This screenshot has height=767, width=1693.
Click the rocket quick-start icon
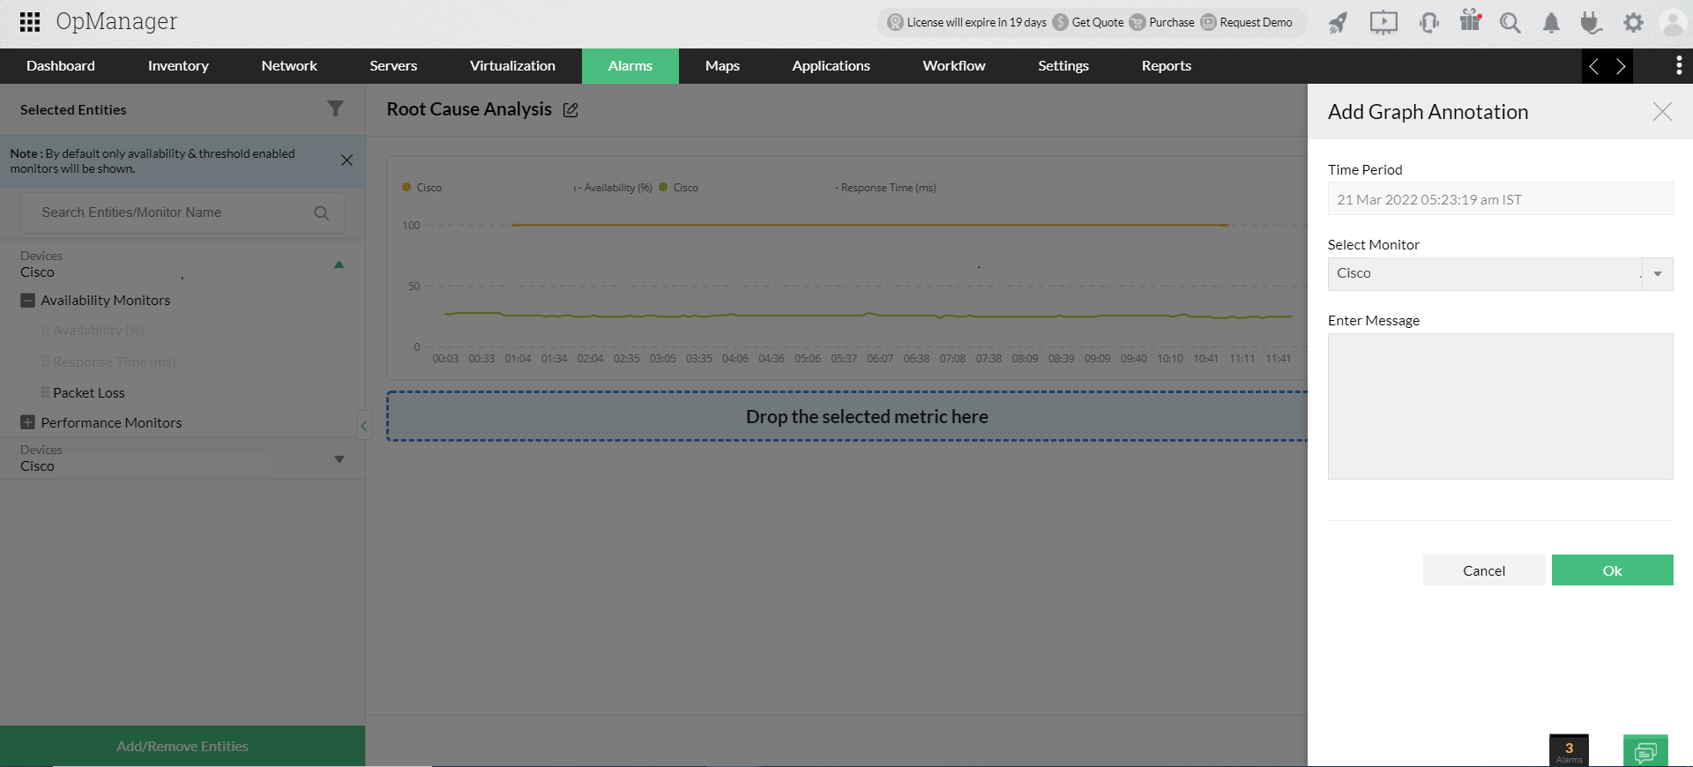tap(1338, 23)
